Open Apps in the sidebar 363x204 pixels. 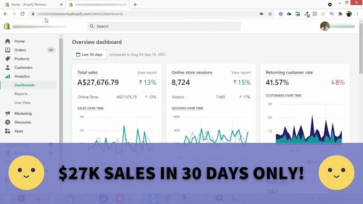[19, 131]
